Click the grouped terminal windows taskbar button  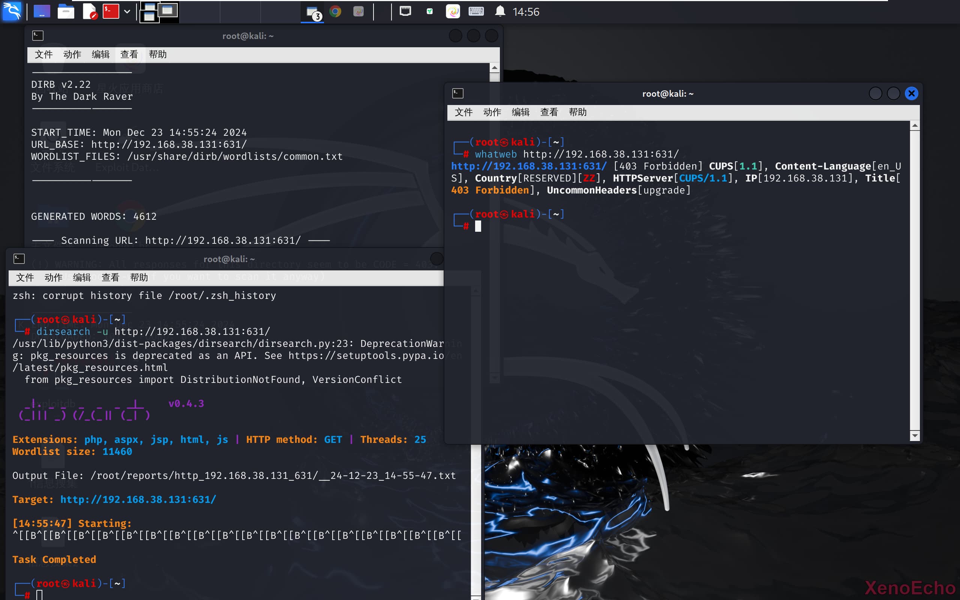pos(313,12)
